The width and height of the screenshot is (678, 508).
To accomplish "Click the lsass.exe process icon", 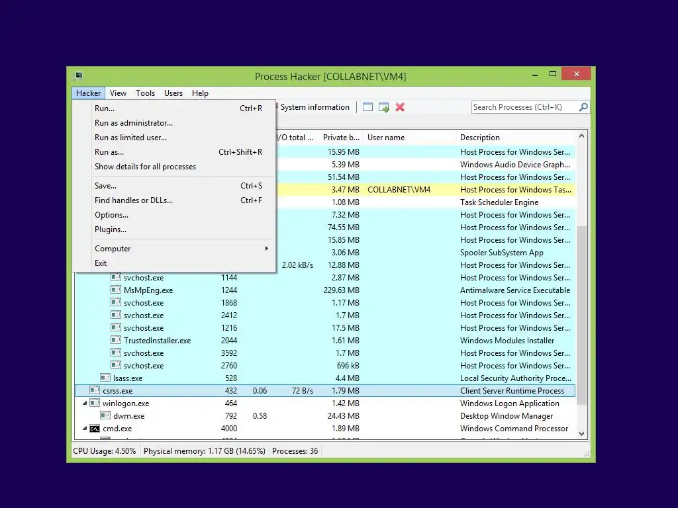I will (105, 378).
